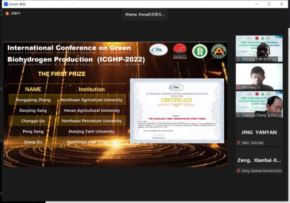Click the name 'Changyu Liu'

point(33,121)
